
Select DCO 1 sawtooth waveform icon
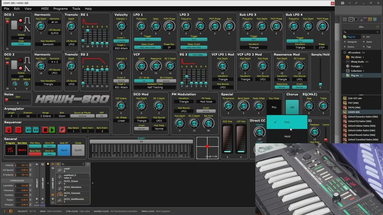click(27, 29)
